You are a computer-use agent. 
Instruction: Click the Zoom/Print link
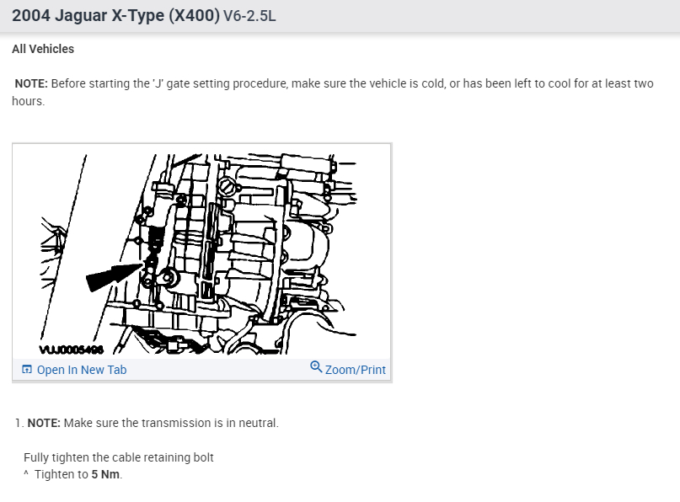coord(356,370)
